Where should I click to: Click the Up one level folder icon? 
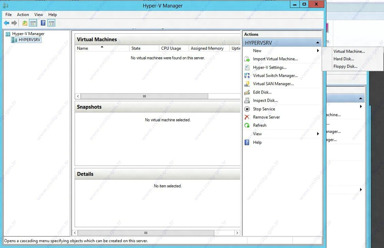pos(25,23)
